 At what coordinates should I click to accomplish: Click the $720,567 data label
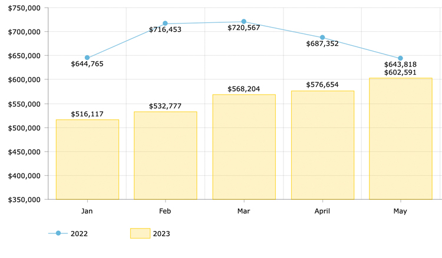[x=244, y=28]
